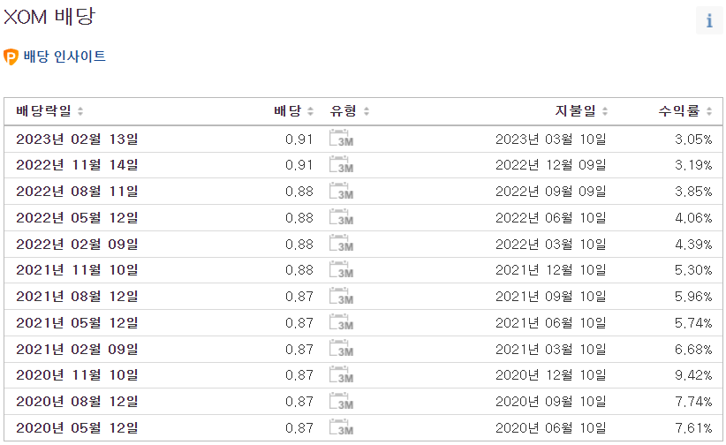Select the yield value 3,19%
Screen dimensions: 726x445
(693, 165)
